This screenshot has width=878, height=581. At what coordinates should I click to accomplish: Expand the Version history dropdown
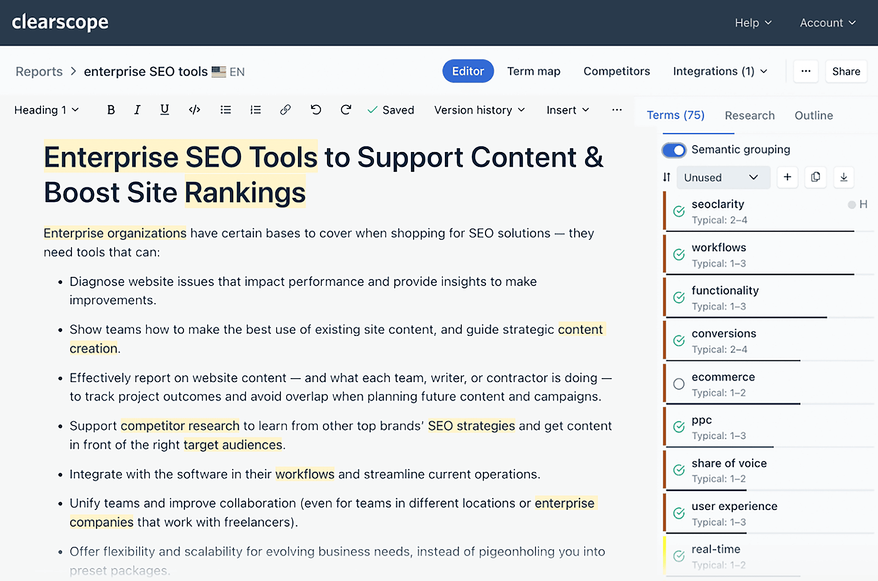click(x=479, y=110)
